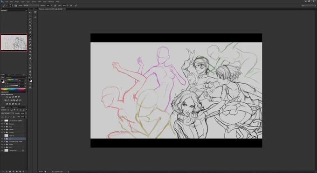Select the Clone Stamp tool
Viewport: 317px width, 173px height.
click(30, 39)
